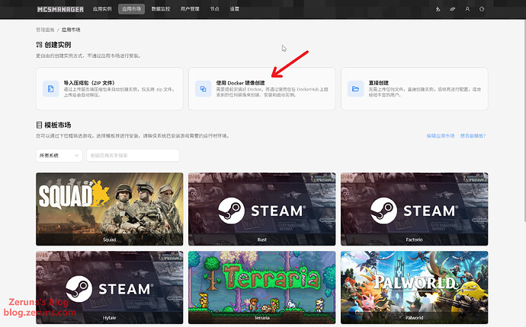
Task: Open the Squad template thumbnail
Action: tap(109, 209)
